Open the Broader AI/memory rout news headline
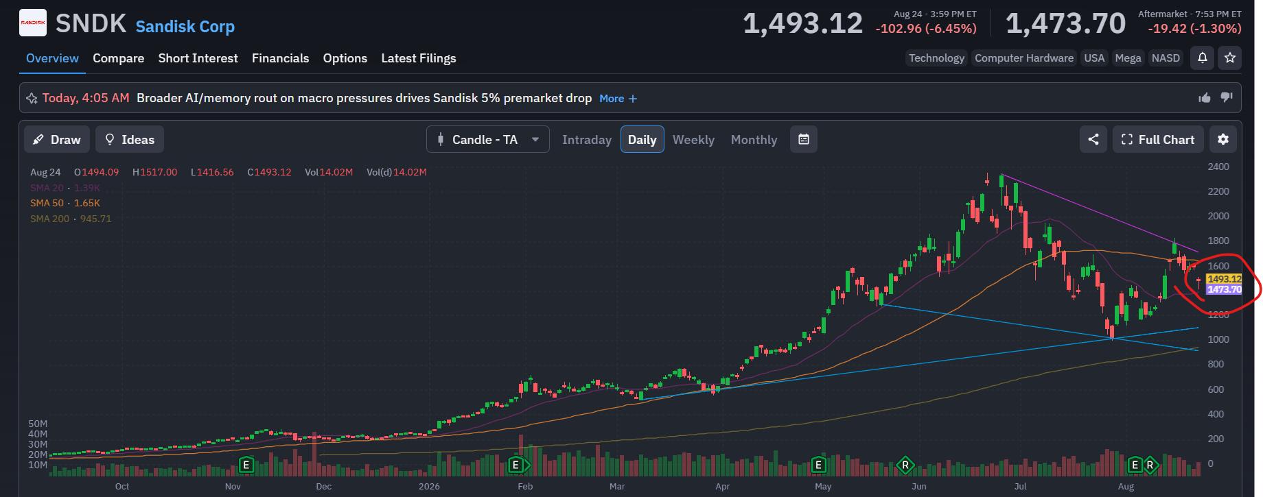 point(364,98)
